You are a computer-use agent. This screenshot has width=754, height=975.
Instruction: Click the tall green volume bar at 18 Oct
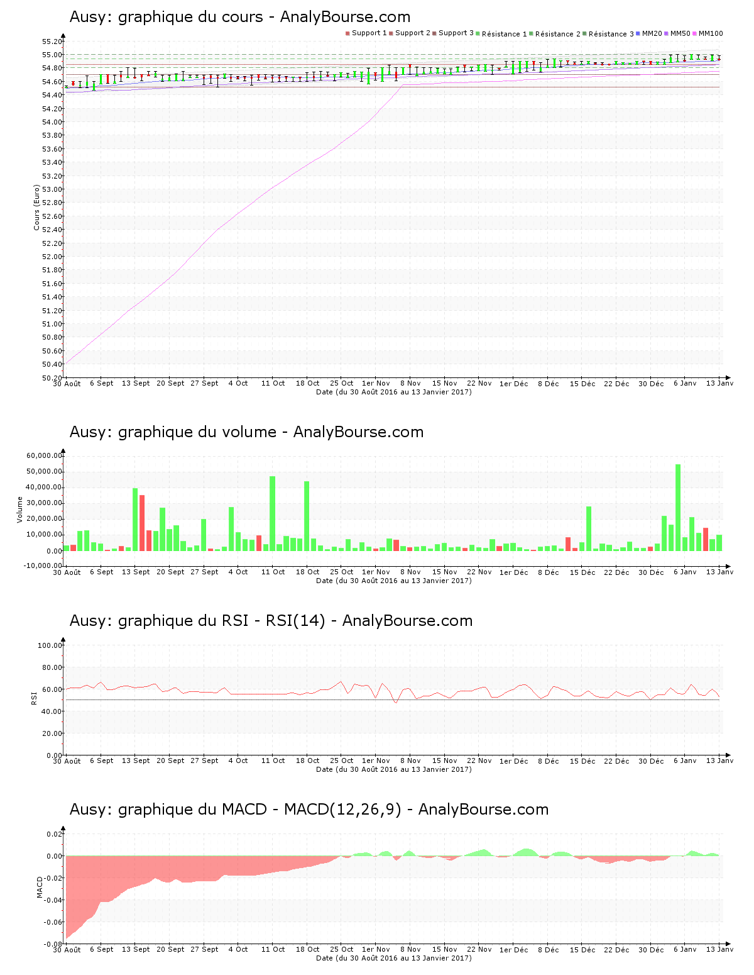point(307,516)
